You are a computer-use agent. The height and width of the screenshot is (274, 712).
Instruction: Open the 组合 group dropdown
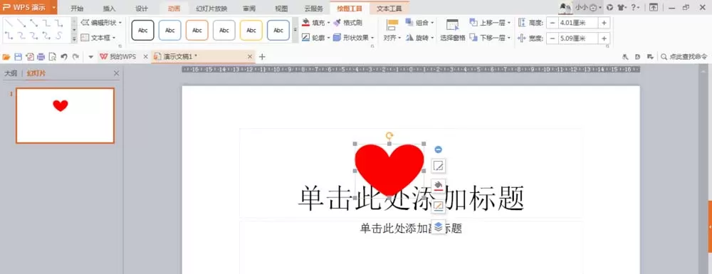[419, 23]
